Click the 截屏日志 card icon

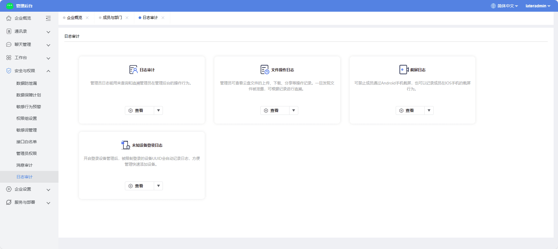[404, 70]
